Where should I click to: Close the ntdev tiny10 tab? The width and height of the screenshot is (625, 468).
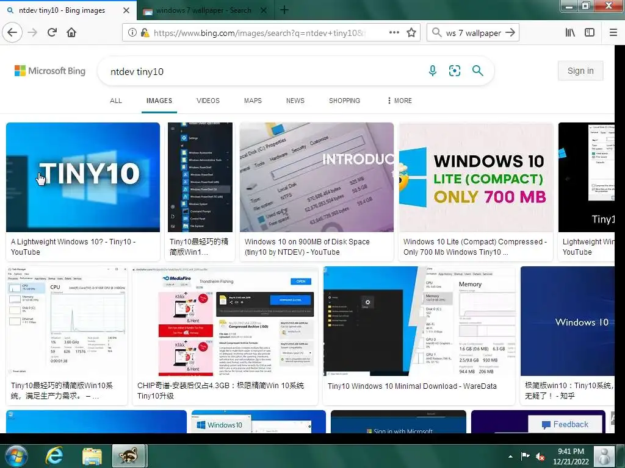(x=126, y=10)
